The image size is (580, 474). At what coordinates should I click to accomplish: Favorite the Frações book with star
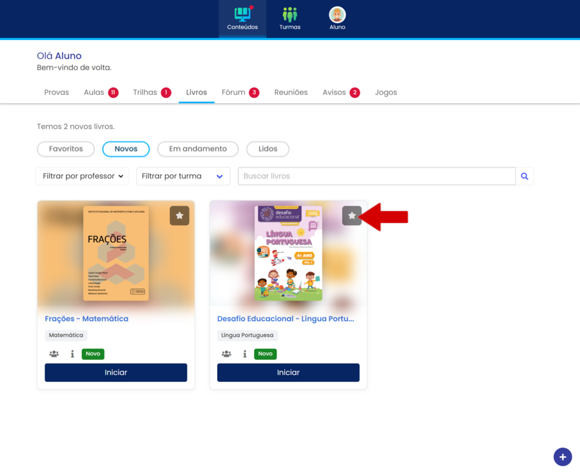tap(179, 216)
